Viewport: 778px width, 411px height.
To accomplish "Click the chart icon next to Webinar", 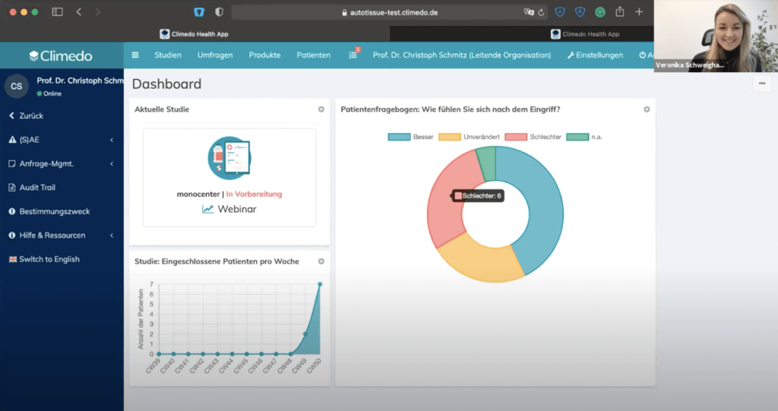I will (208, 209).
